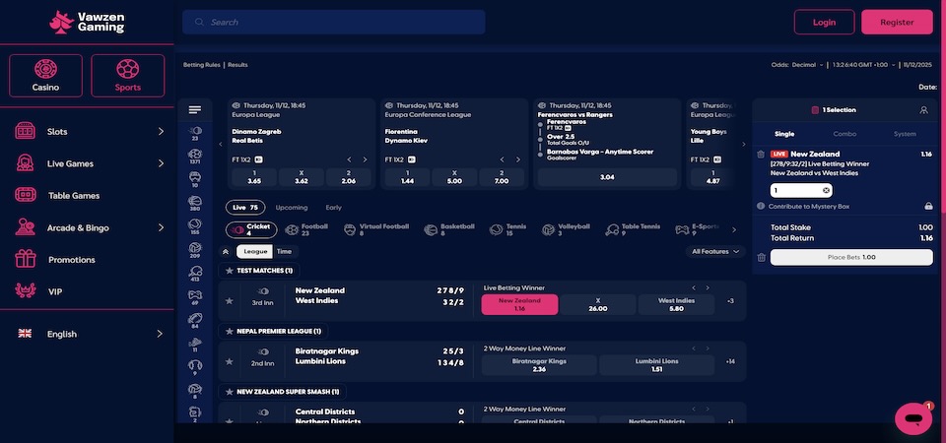Viewport: 946px width, 443px height.
Task: Click the Login button
Action: coord(824,23)
